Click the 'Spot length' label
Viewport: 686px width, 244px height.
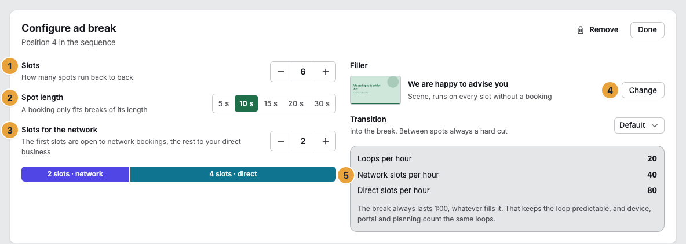tap(42, 97)
